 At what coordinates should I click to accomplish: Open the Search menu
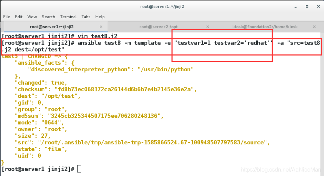click(48, 17)
